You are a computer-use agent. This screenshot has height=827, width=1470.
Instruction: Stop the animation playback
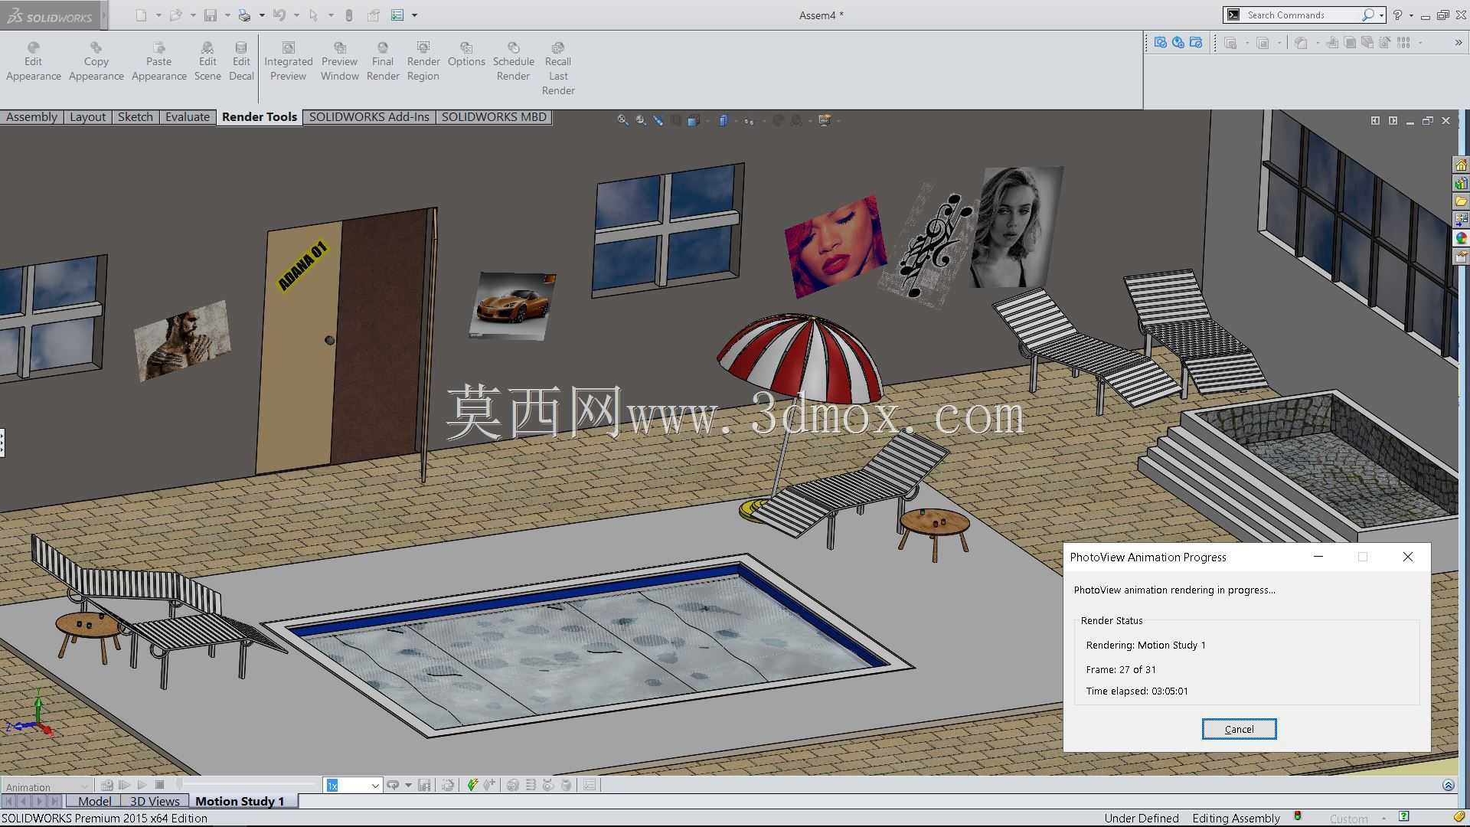coord(159,785)
